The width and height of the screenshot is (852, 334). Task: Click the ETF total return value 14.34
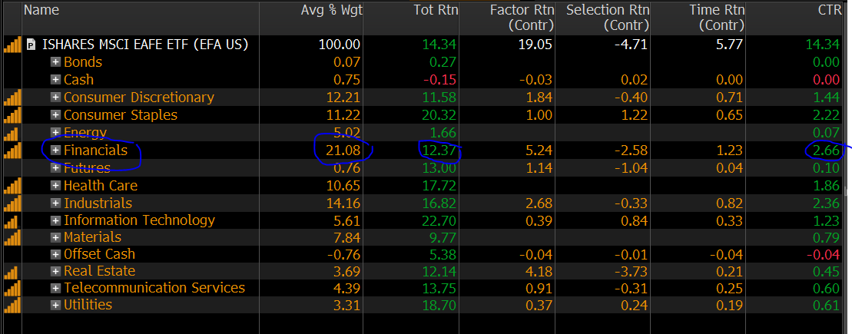[x=439, y=45]
